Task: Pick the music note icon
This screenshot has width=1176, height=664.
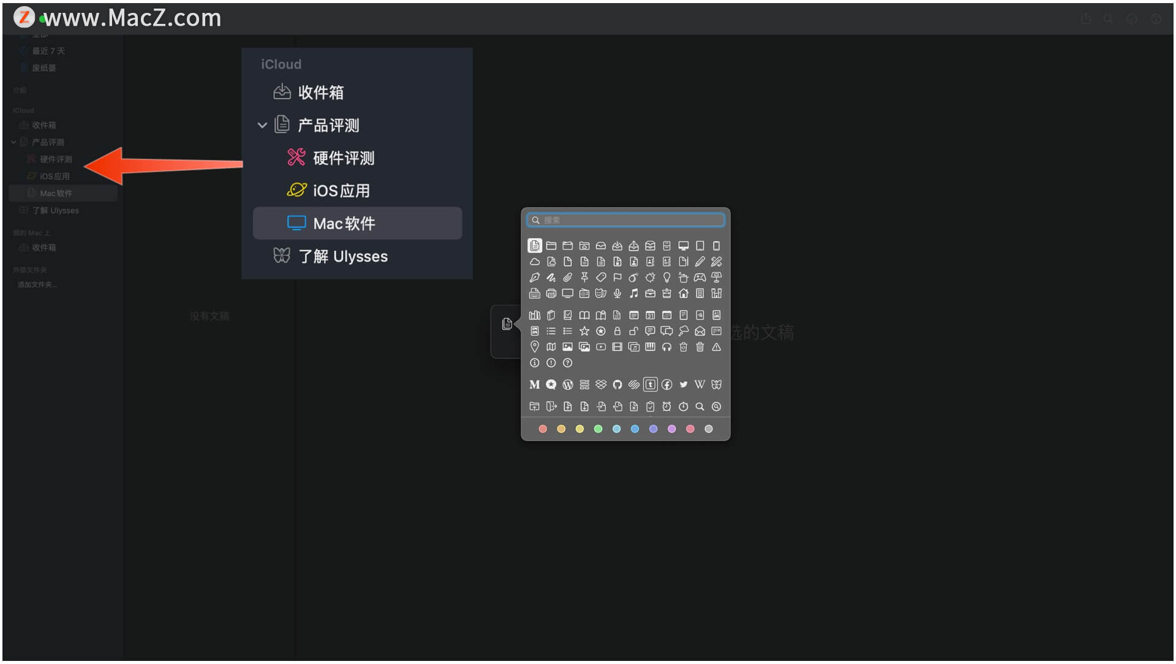Action: 634,293
